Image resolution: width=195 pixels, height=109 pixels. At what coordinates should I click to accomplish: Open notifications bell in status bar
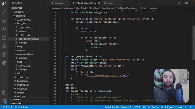(x=191, y=107)
